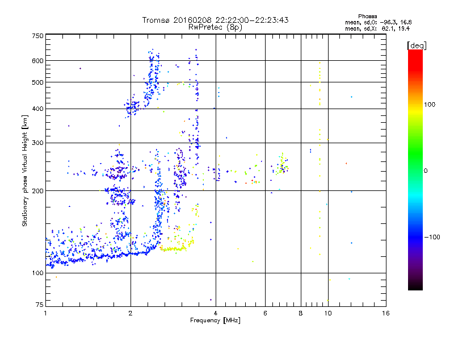Click the '[deg]' colorbar unit label
The height and width of the screenshot is (341, 454).
click(417, 45)
